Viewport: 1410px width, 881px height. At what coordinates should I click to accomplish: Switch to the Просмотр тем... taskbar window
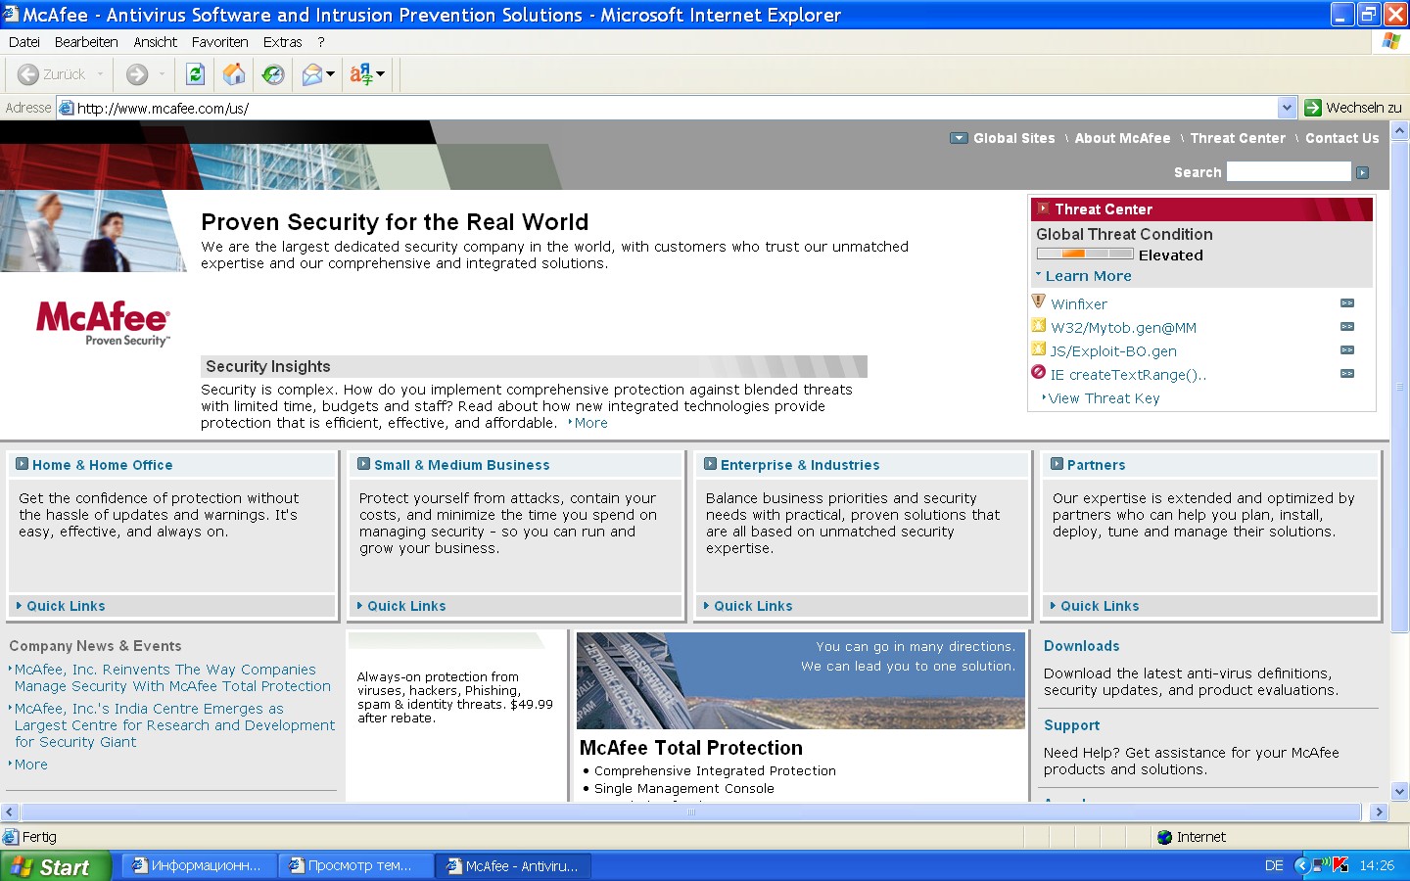[x=354, y=866]
